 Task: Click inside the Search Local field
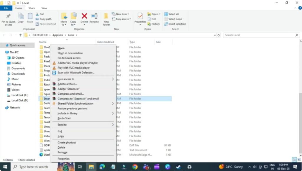coord(260,35)
